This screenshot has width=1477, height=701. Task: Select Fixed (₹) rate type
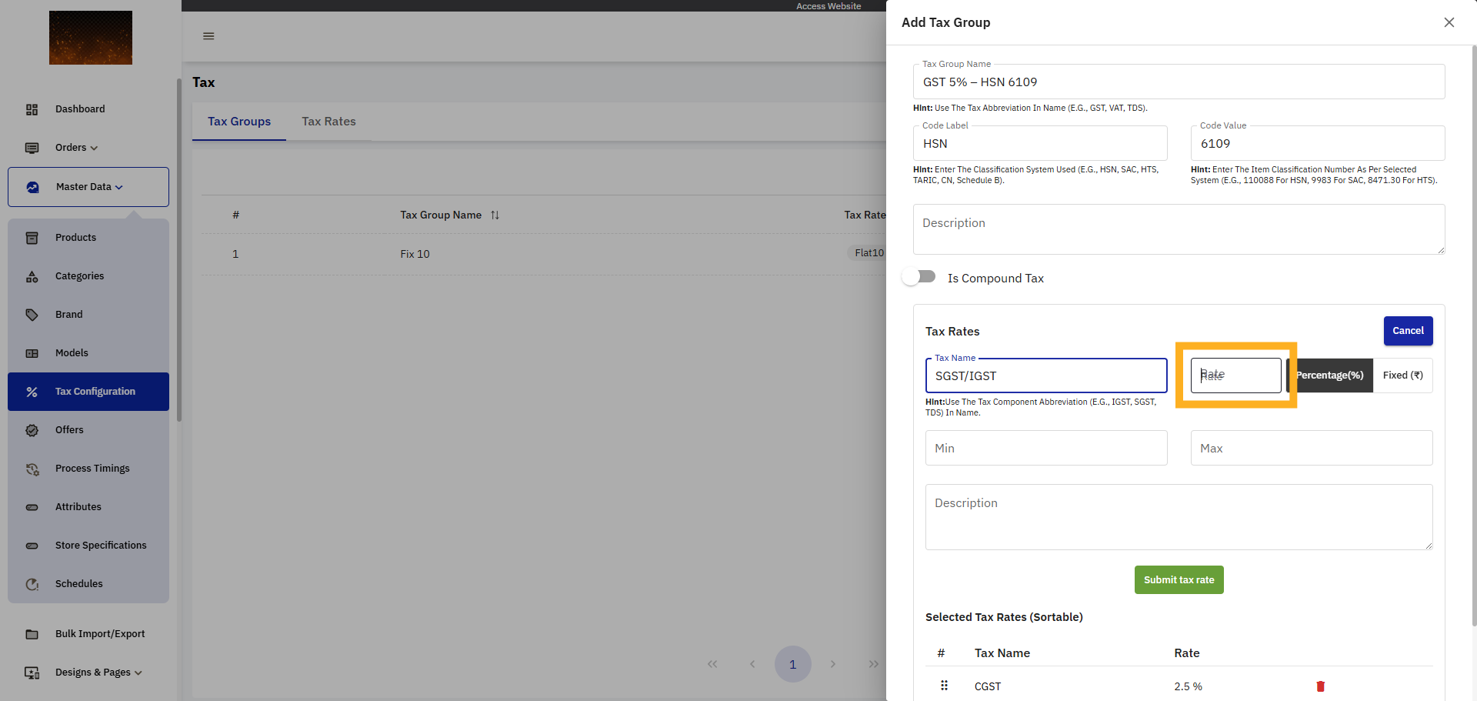click(x=1402, y=376)
